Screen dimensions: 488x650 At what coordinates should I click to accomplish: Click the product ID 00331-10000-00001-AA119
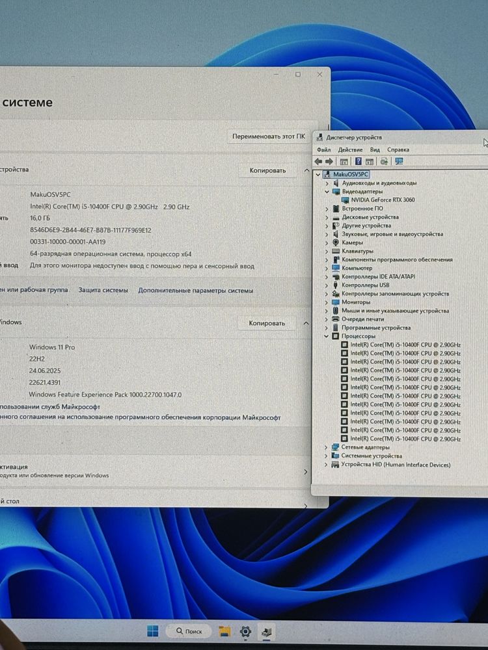[x=68, y=242]
